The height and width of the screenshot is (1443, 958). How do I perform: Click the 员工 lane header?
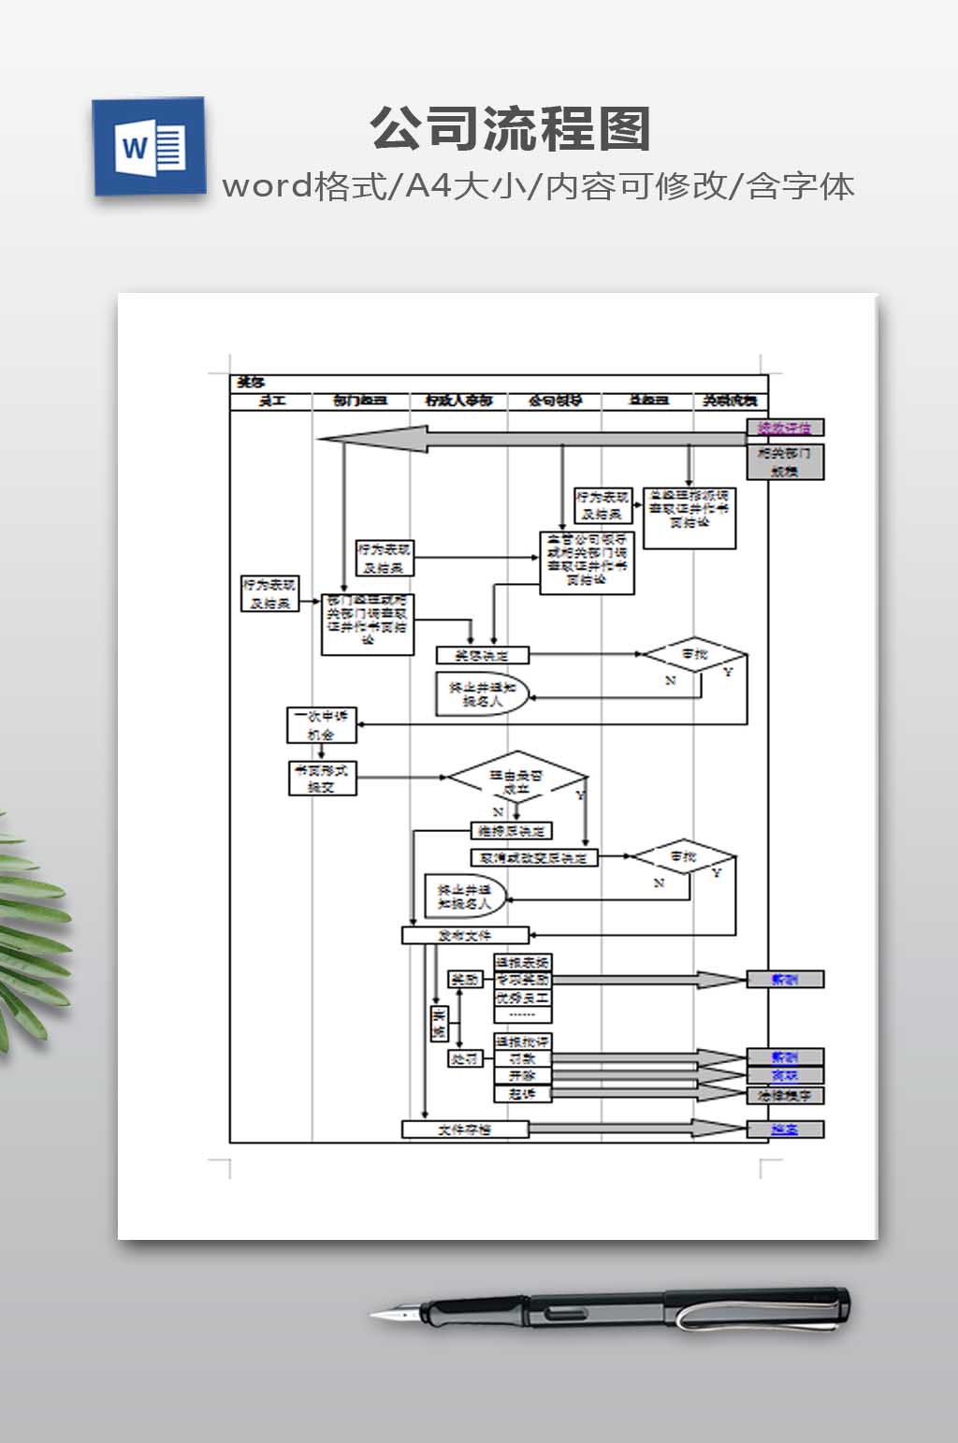tap(271, 401)
